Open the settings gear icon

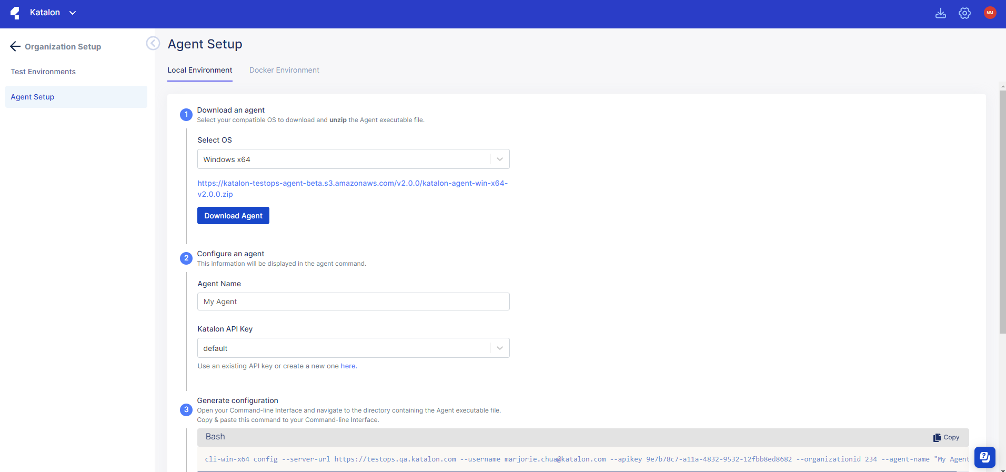click(964, 13)
